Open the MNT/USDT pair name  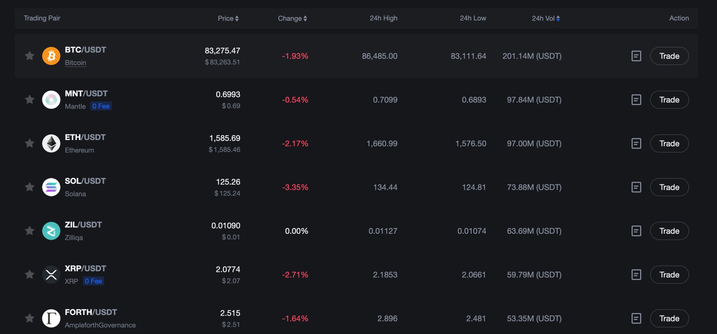(86, 93)
